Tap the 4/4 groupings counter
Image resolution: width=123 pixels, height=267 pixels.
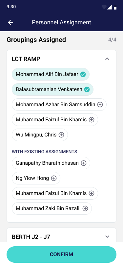click(x=112, y=40)
